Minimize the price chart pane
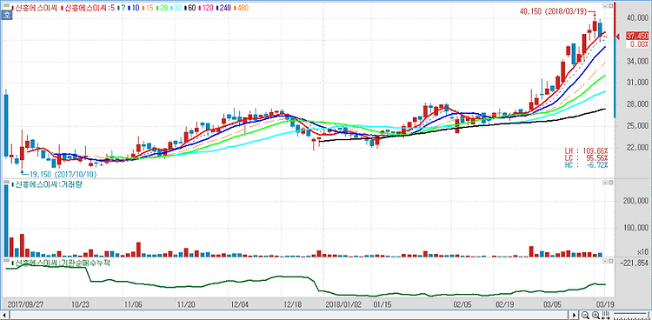This screenshot has width=652, height=320. [605, 6]
